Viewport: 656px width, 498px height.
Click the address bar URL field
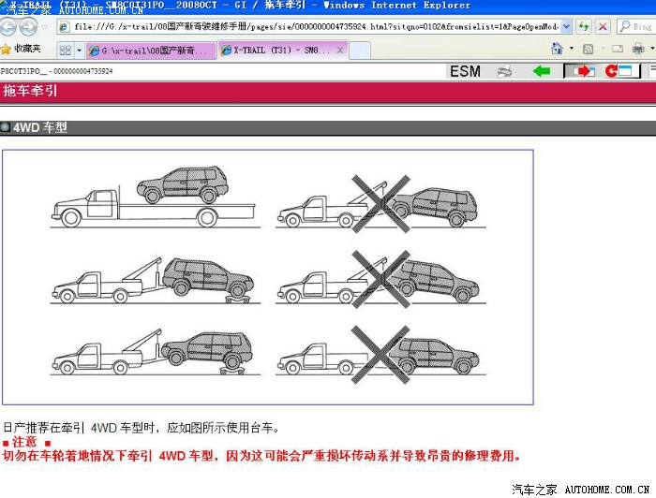pyautogui.click(x=309, y=27)
